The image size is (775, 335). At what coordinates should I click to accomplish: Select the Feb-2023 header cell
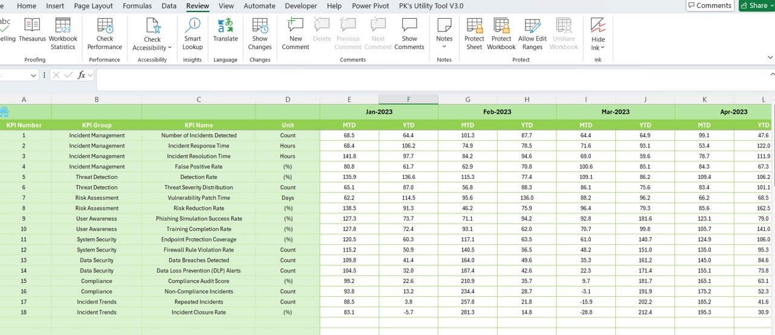497,112
